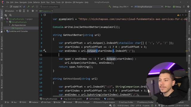The image size is (191, 107).
Task: Open Solution panel options gear
Action: pos(33,11)
